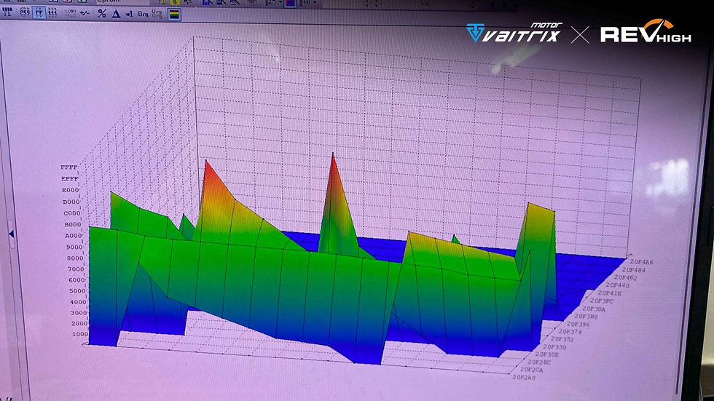The height and width of the screenshot is (401, 714).
Task: Click the 20F440 address label
Action: tap(618, 285)
